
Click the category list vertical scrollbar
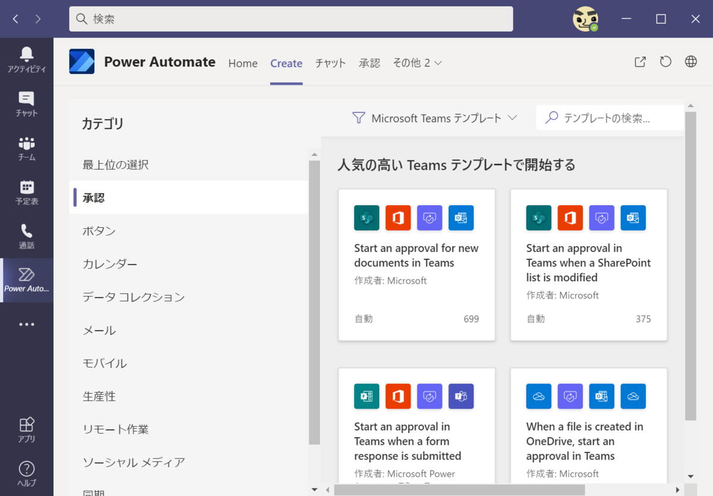(314, 302)
